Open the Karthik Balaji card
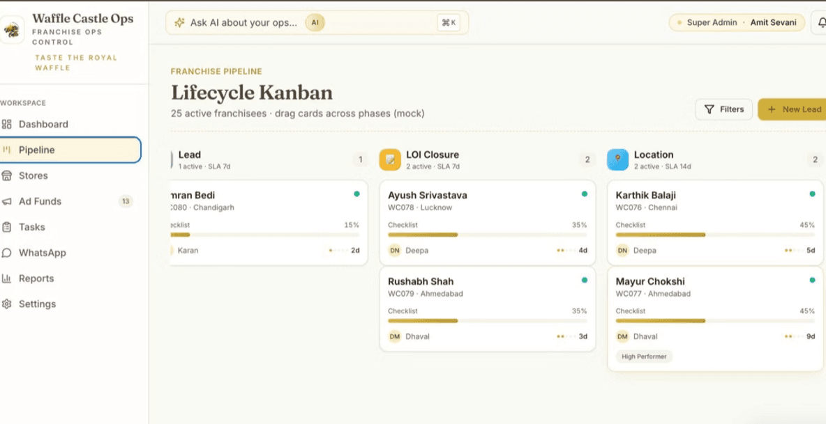Image resolution: width=826 pixels, height=424 pixels. [715, 223]
